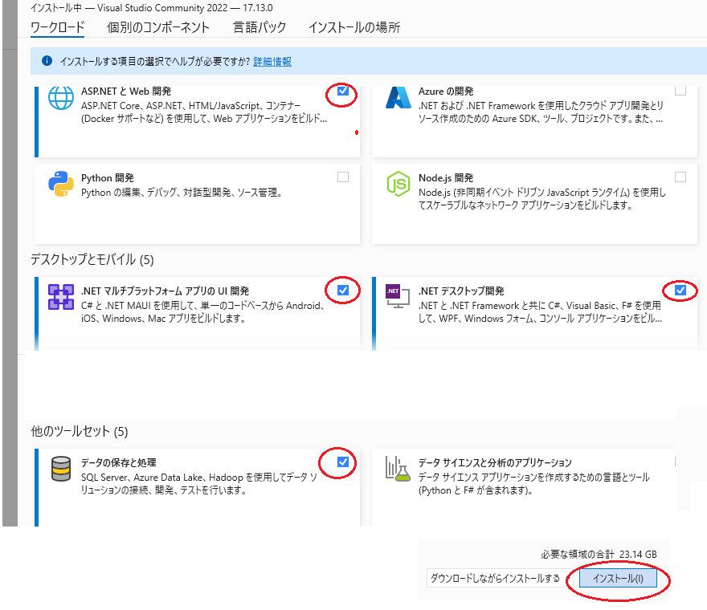Switch to the インストールの場所 tab

pyautogui.click(x=353, y=27)
